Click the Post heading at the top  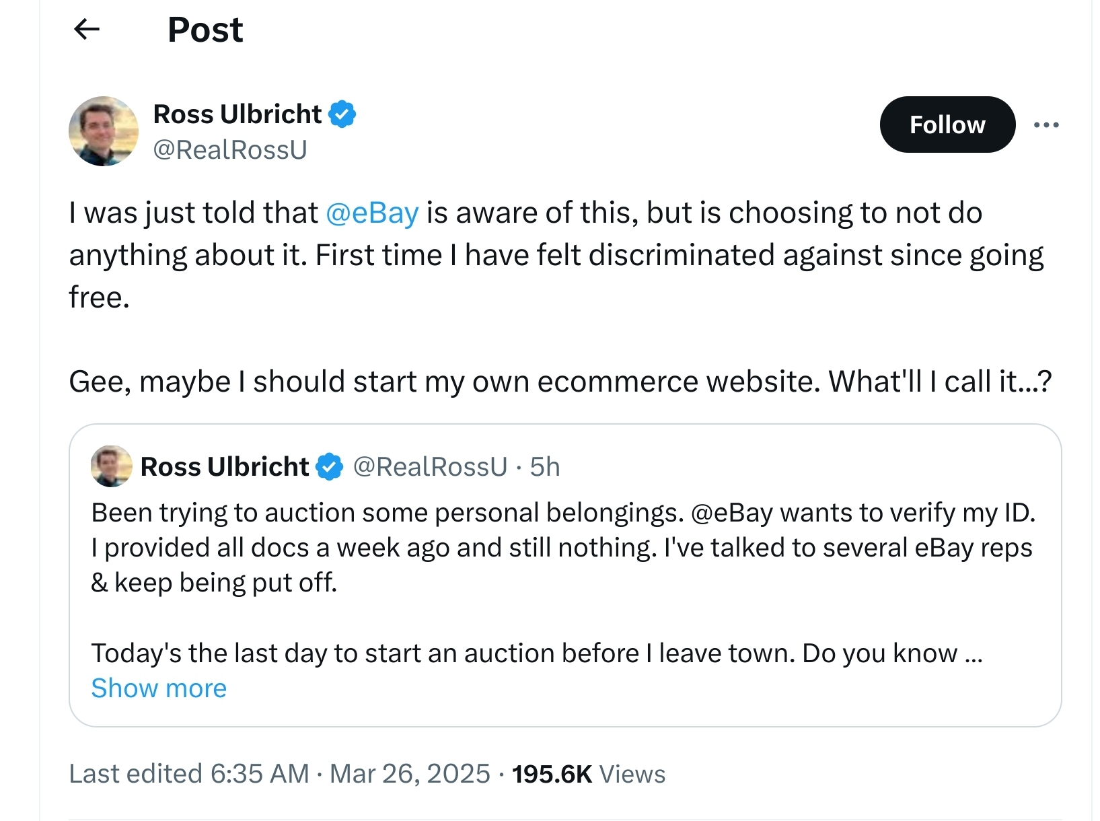click(205, 30)
